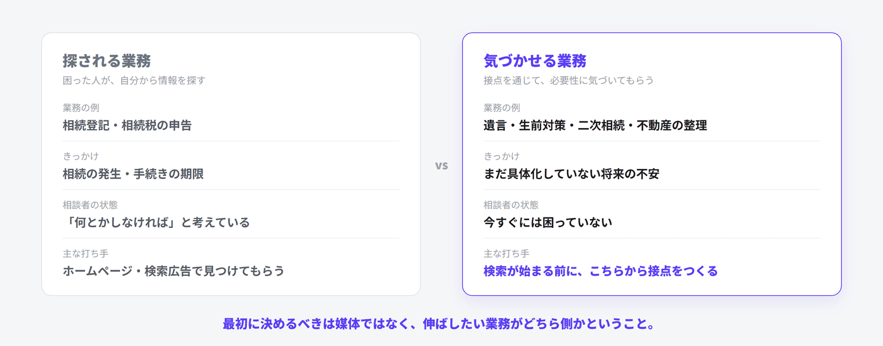
Task: Click the text 今すぐには困っていない
Action: tap(547, 222)
